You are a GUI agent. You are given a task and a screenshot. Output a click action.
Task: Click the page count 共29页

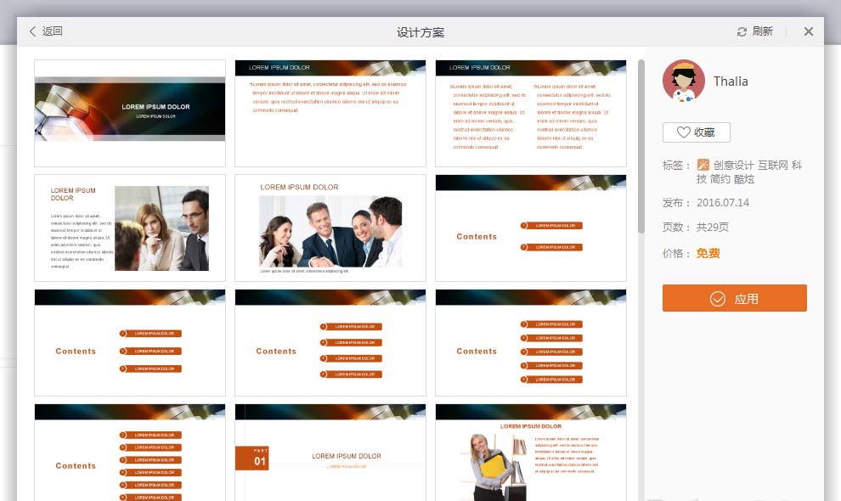click(712, 228)
